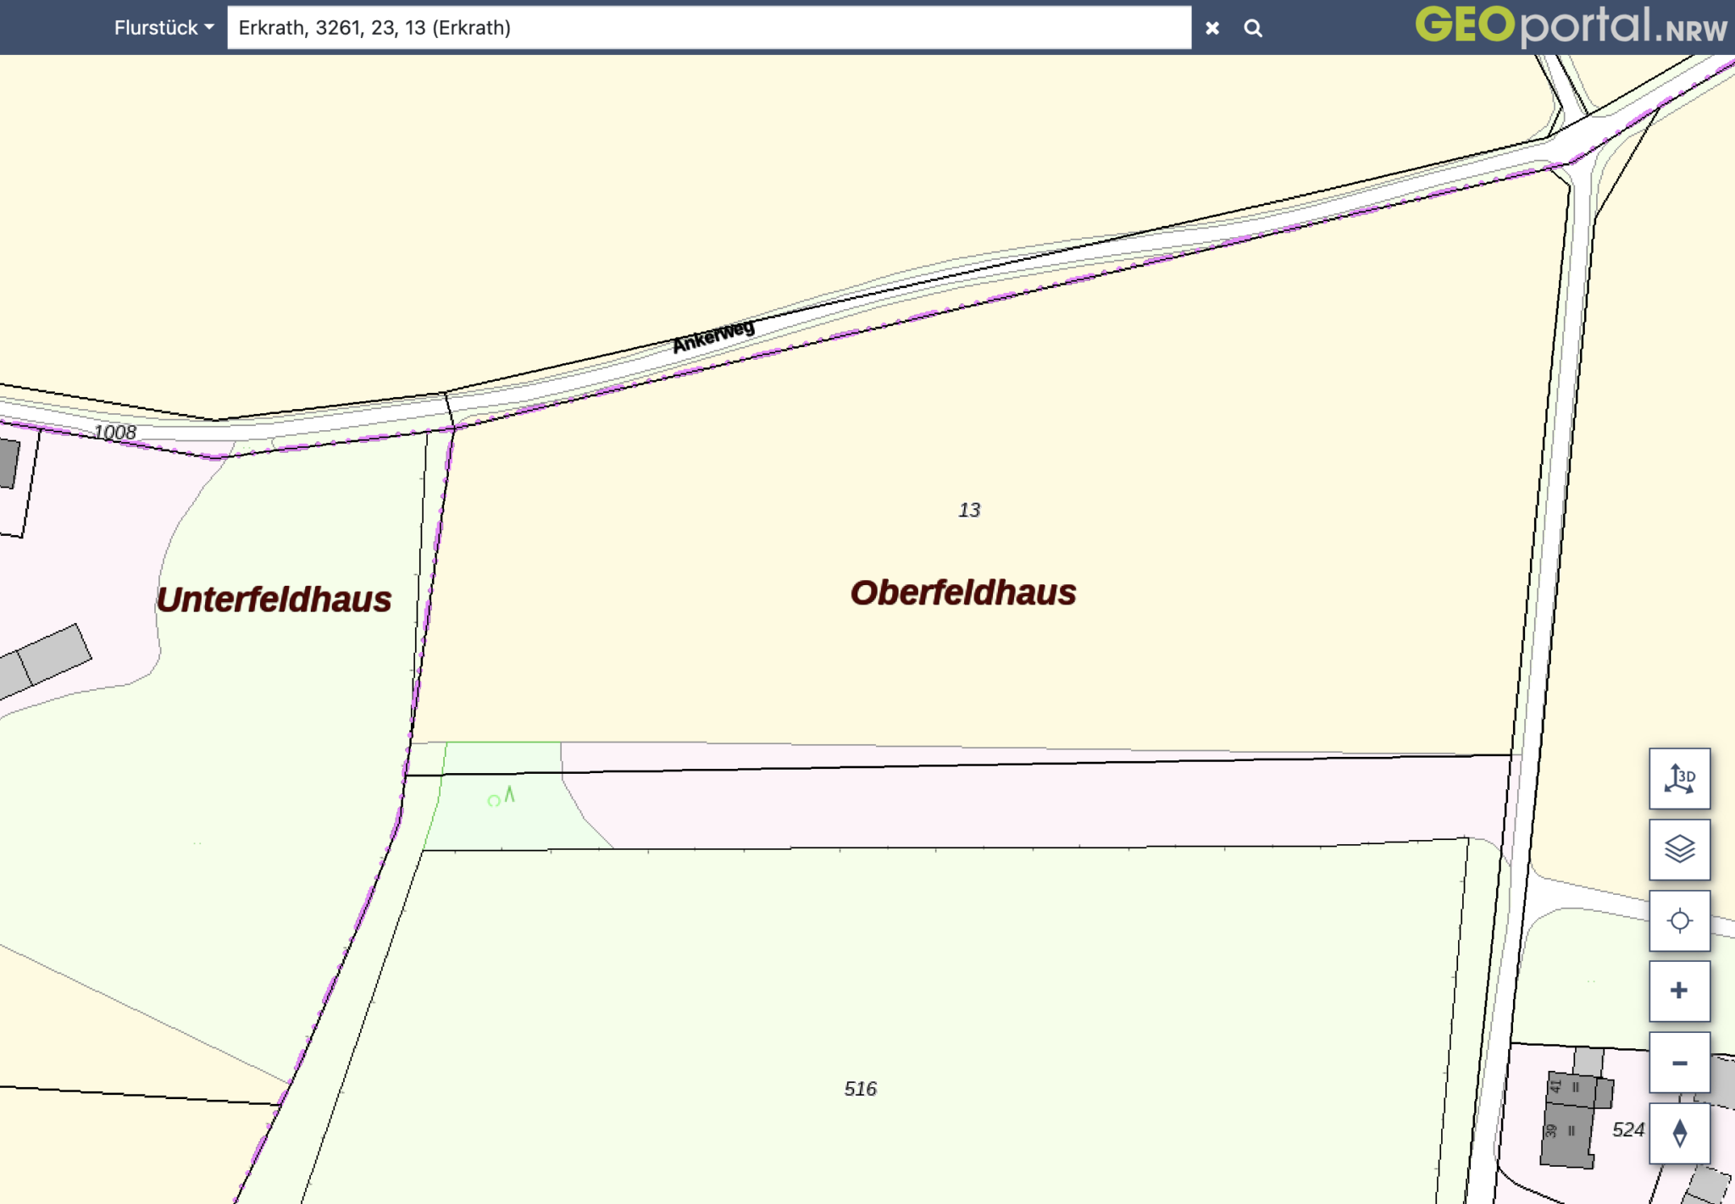Run the search with the magnifier icon

click(1253, 28)
